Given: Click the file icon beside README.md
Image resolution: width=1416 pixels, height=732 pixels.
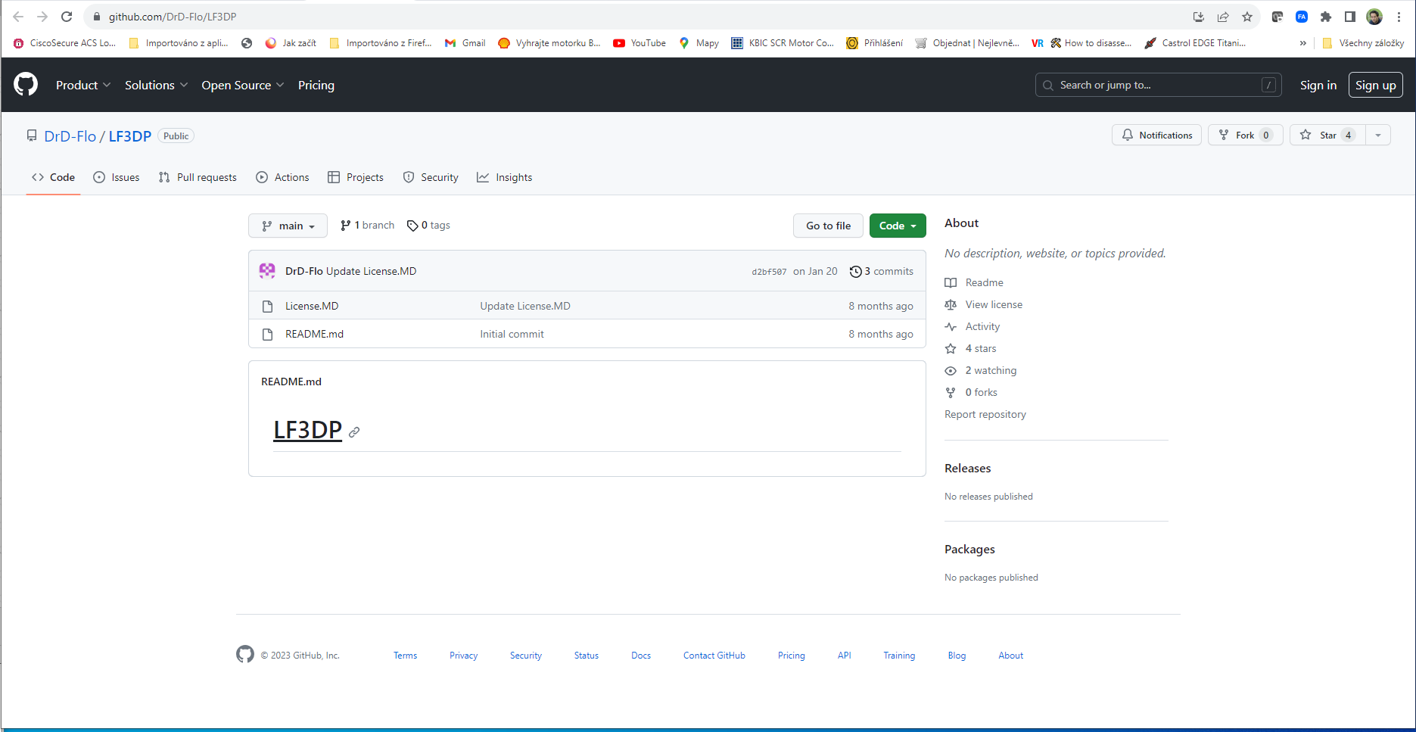Looking at the screenshot, I should (267, 335).
